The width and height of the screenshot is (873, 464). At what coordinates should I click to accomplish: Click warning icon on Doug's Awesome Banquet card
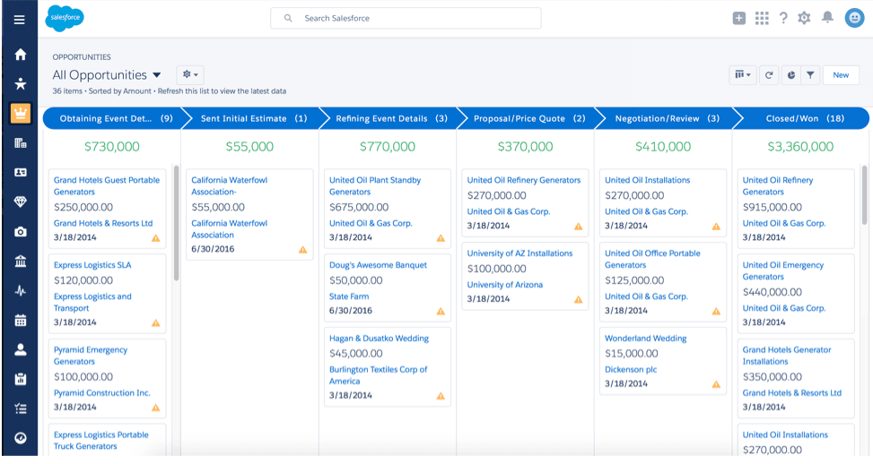coord(441,311)
